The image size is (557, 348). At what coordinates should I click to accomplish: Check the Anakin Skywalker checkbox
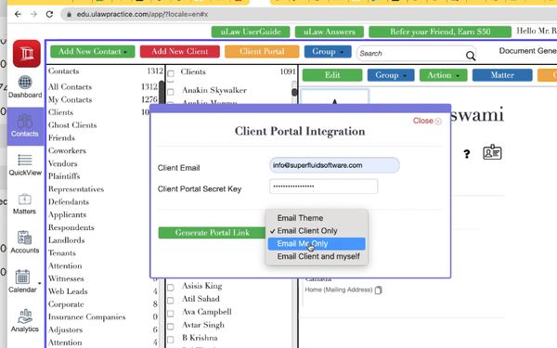point(171,92)
